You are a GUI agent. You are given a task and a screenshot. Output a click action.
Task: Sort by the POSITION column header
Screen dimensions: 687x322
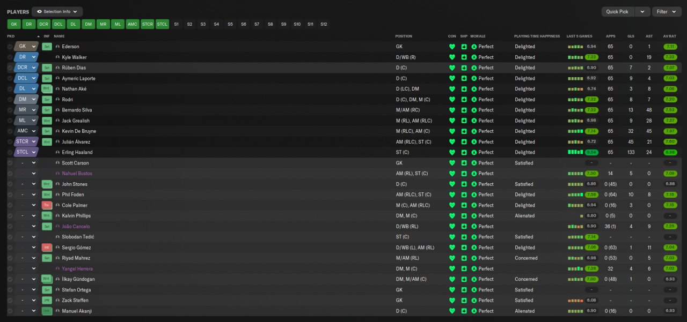tap(404, 36)
